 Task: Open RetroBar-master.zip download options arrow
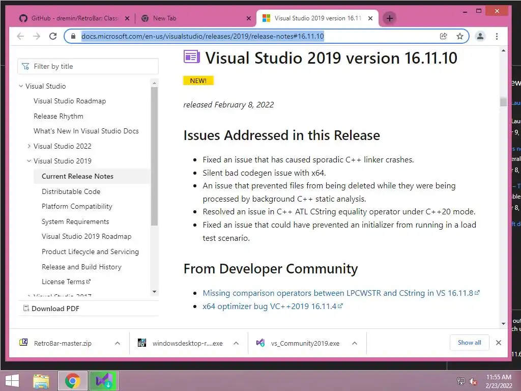pos(118,343)
